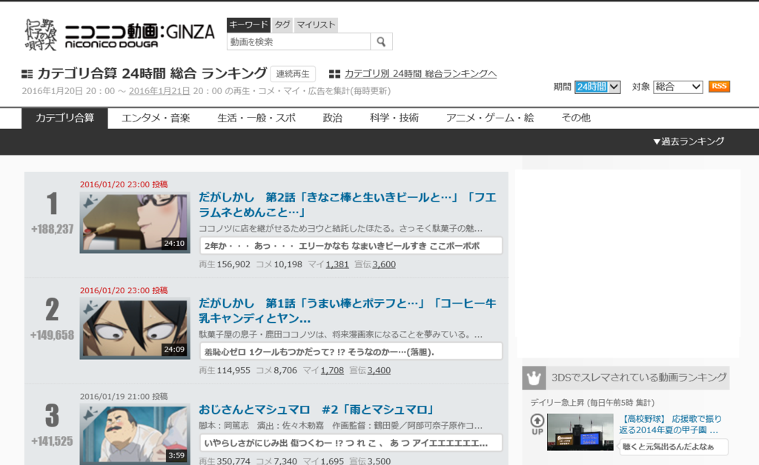759x465 pixels.
Task: Open the stadium scoreboard thumbnail in sidebar
Action: (x=580, y=432)
